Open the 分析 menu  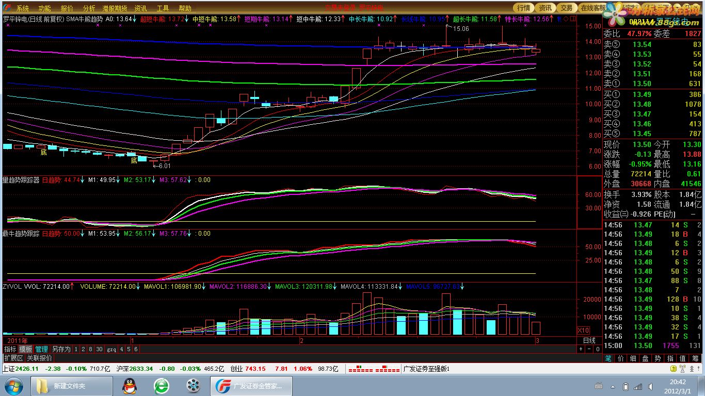(89, 8)
